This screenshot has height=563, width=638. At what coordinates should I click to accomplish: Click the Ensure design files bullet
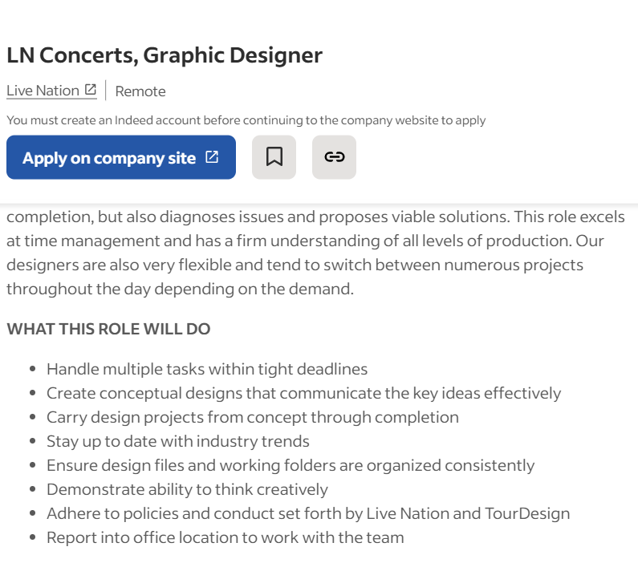[291, 465]
